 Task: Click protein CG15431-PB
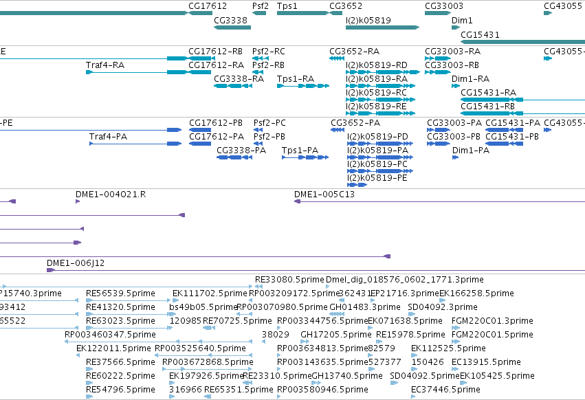tap(512, 137)
